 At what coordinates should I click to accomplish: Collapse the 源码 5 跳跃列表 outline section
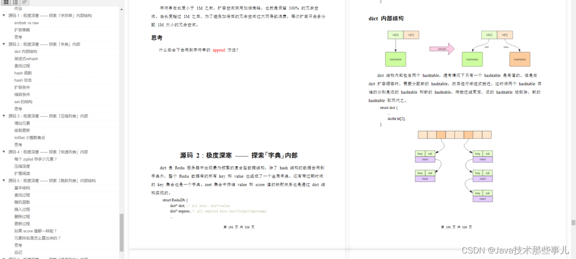click(x=4, y=181)
